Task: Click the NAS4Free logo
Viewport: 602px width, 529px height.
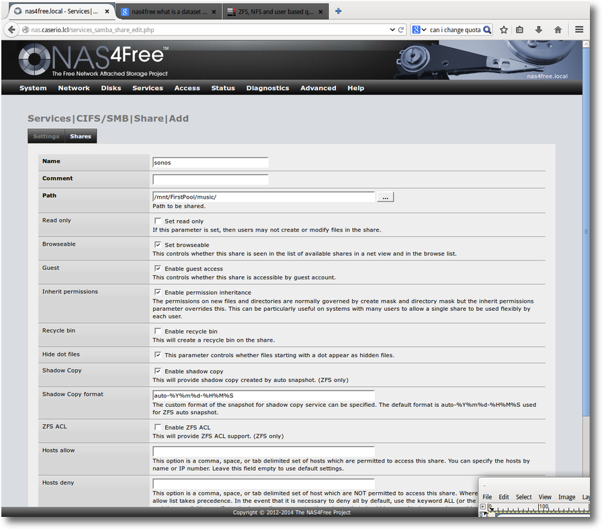Action: click(93, 59)
